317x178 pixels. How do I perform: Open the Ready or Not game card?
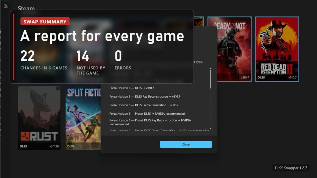tap(230, 49)
